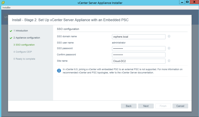Close the vCenter Server Appliance Installer window
This screenshot has width=199, height=117.
(194, 2)
